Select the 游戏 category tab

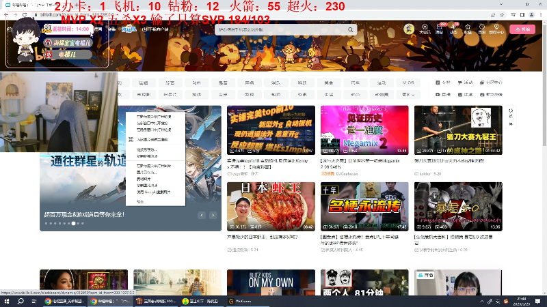(x=196, y=94)
